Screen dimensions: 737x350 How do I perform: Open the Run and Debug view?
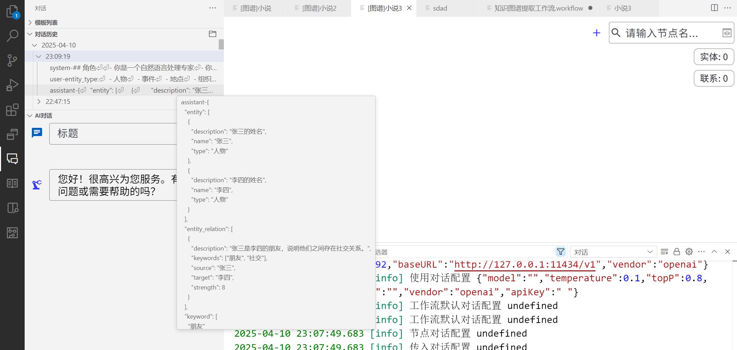click(12, 85)
